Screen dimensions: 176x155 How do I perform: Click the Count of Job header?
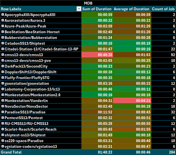pos(163,9)
